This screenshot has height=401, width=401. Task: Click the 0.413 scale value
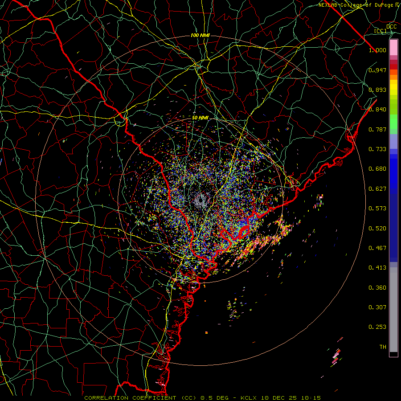point(377,268)
